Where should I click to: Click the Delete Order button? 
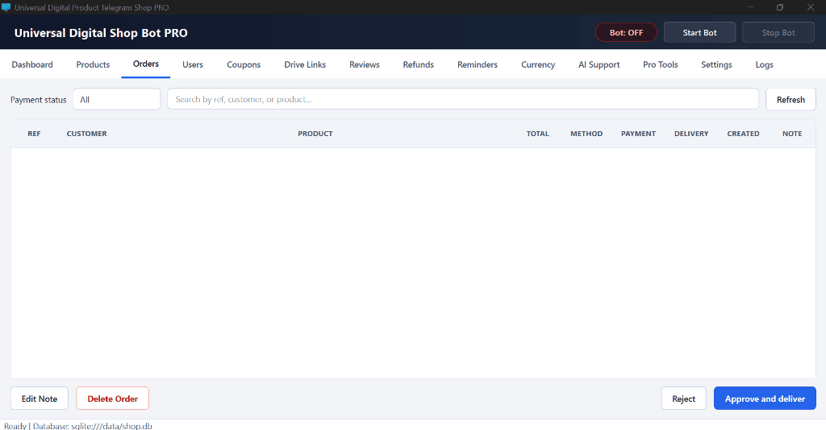(113, 399)
